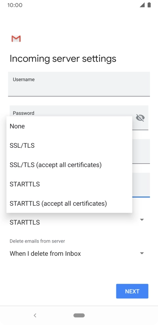
Task: Click the Gmail logo icon
Action: coord(16,39)
